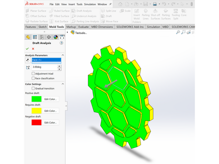Pick the Knit Surface tool
219x164 pixels.
[x=59, y=21]
